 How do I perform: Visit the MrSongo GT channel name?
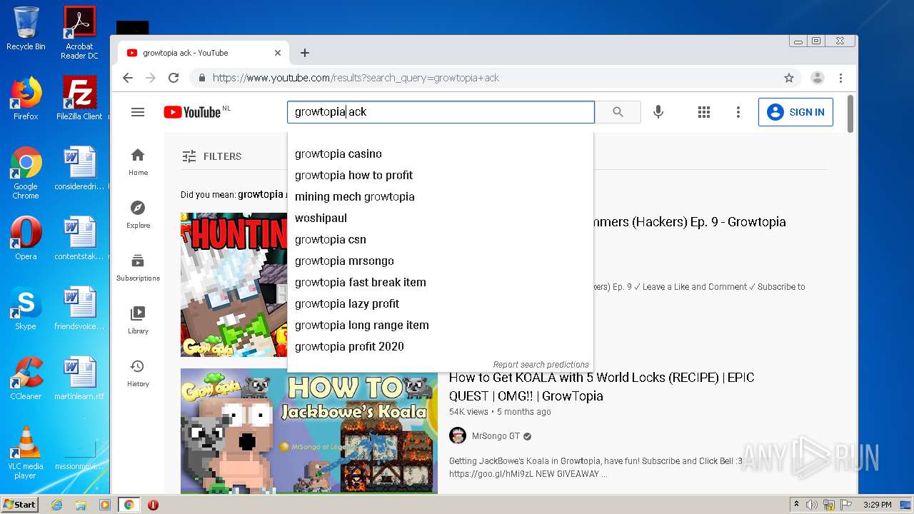coord(496,435)
